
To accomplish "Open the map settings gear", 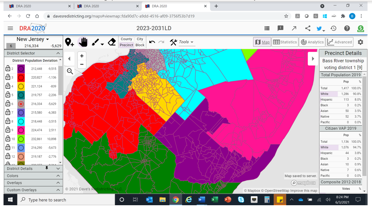I will point(360,42).
